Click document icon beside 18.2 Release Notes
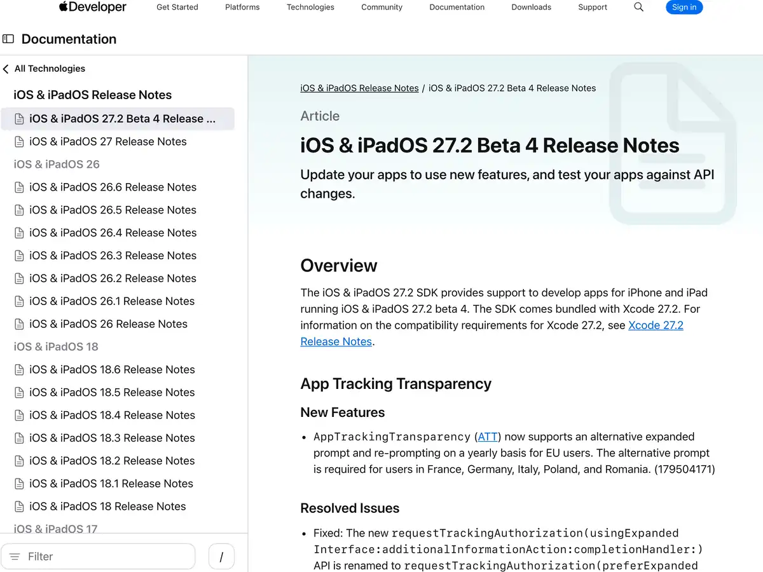The height and width of the screenshot is (572, 763). (x=19, y=461)
